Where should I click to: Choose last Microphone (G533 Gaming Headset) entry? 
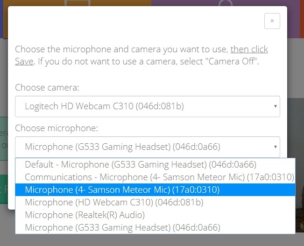[155, 228]
